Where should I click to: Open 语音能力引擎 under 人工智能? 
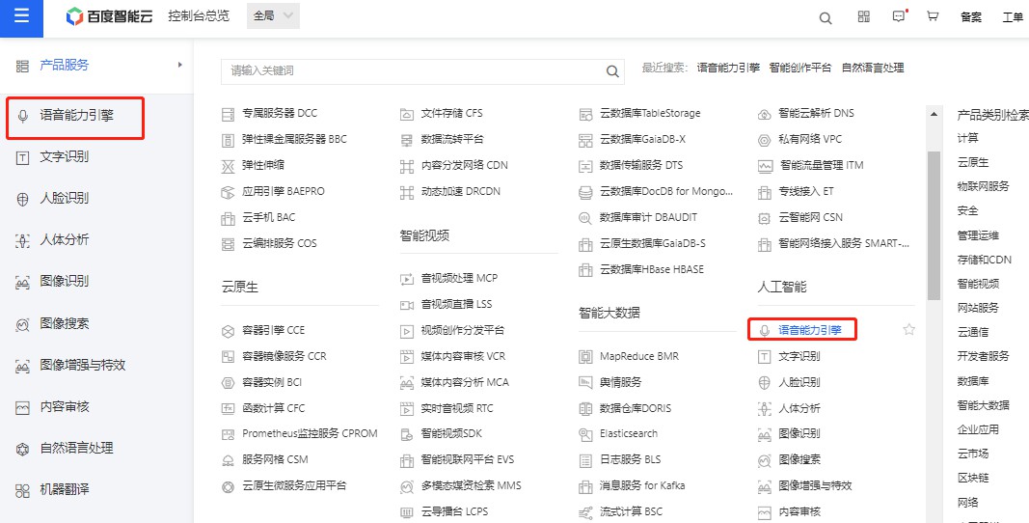click(810, 330)
